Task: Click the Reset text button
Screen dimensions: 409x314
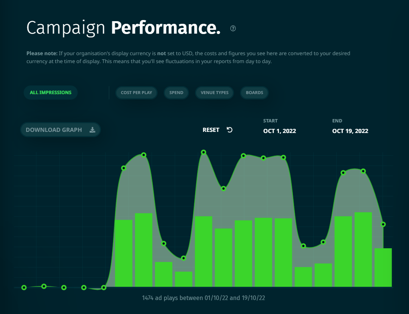Action: (x=211, y=130)
